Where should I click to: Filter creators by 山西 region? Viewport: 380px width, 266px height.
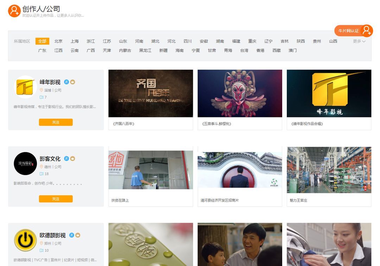333,41
